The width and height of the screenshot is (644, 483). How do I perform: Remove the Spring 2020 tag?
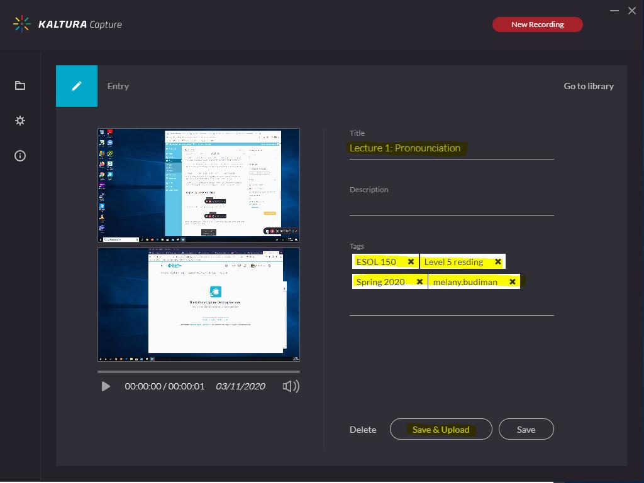(419, 281)
